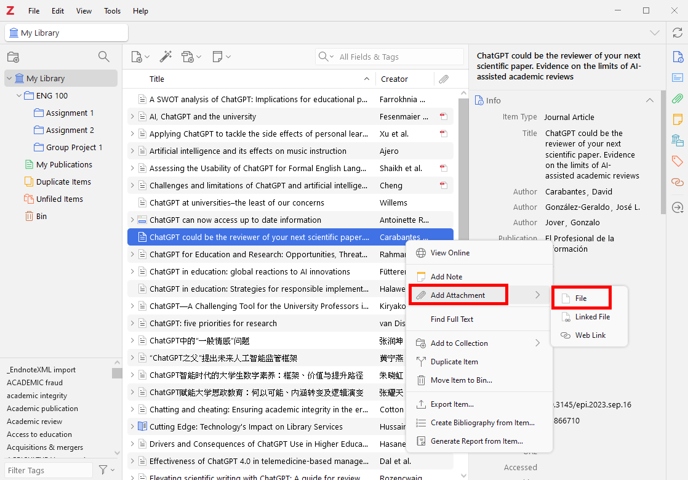The height and width of the screenshot is (480, 688).
Task: Collapse the Info section
Action: click(649, 100)
